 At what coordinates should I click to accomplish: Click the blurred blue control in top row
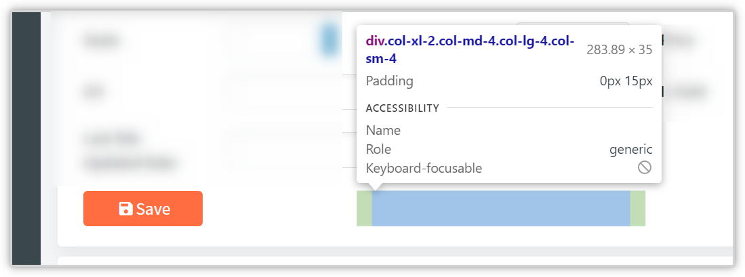329,41
